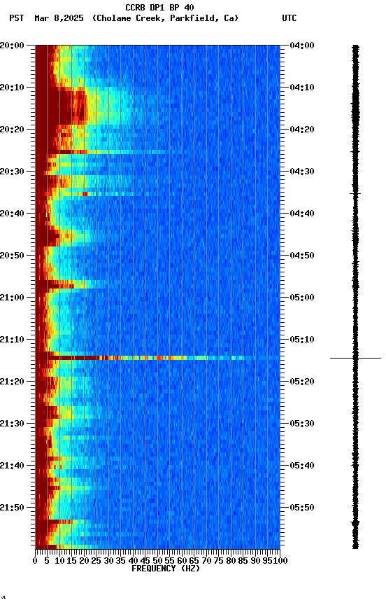Click the 05:30 UTC time label
The width and height of the screenshot is (386, 605).
pyautogui.click(x=302, y=424)
